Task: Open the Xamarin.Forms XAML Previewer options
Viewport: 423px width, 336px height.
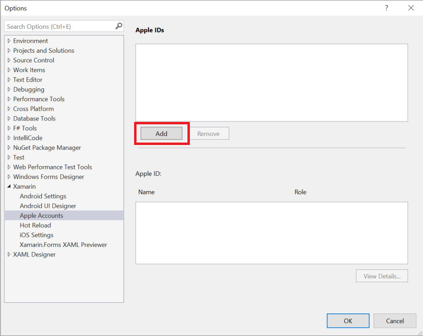Action: click(63, 244)
